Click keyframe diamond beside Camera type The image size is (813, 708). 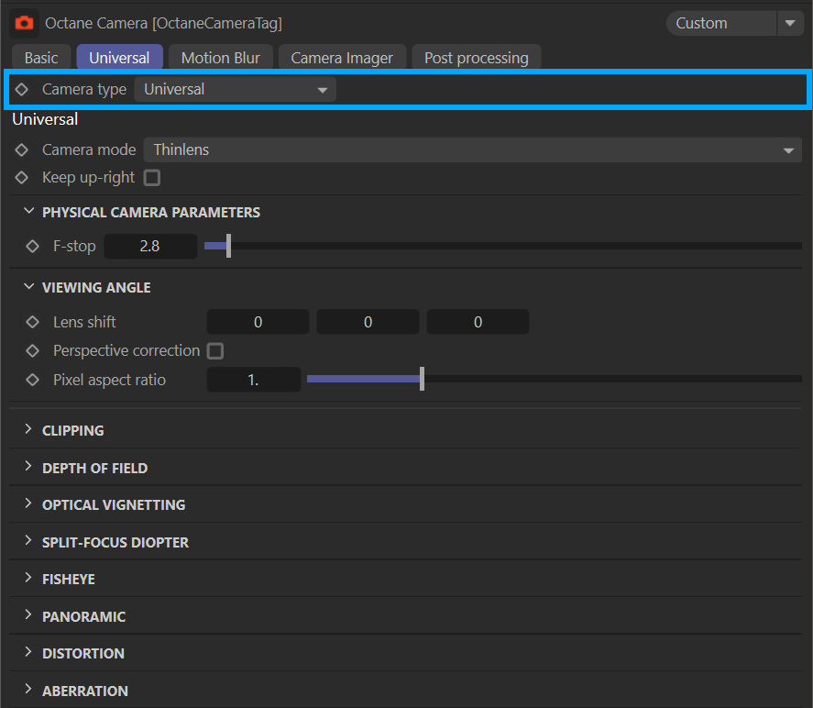click(x=22, y=90)
